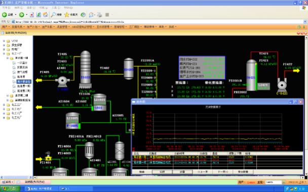Open the Back button history dropdown arrow

point(16,15)
